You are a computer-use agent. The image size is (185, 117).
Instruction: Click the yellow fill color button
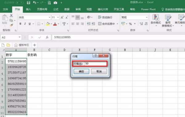tap(48, 24)
